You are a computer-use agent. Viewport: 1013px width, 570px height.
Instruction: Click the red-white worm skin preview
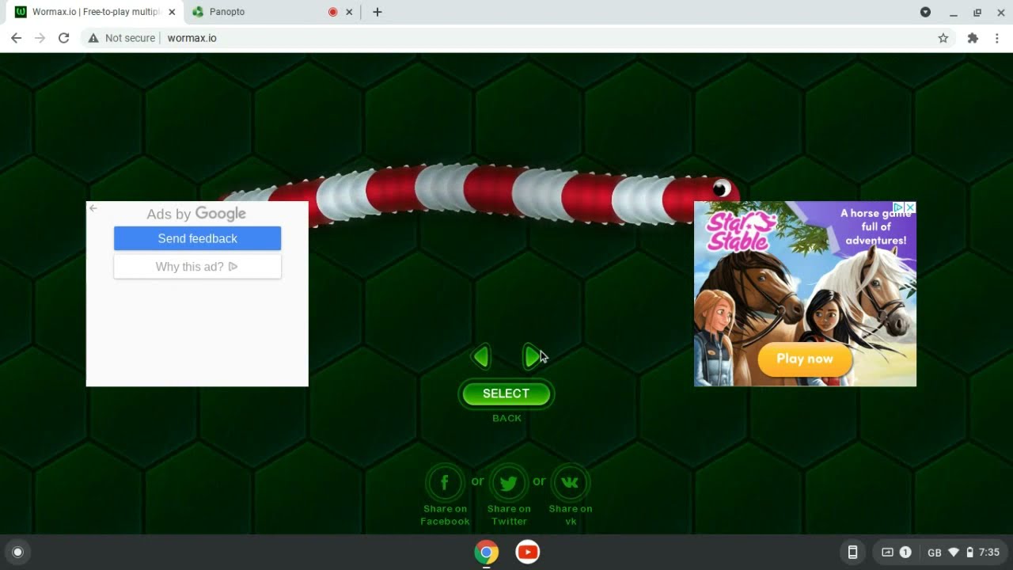479,196
